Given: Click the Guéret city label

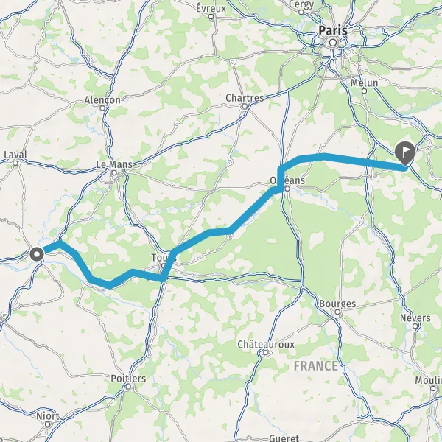Looking at the screenshot, I should tap(284, 438).
